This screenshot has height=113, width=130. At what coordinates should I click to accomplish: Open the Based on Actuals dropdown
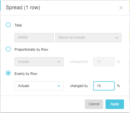click(88, 38)
